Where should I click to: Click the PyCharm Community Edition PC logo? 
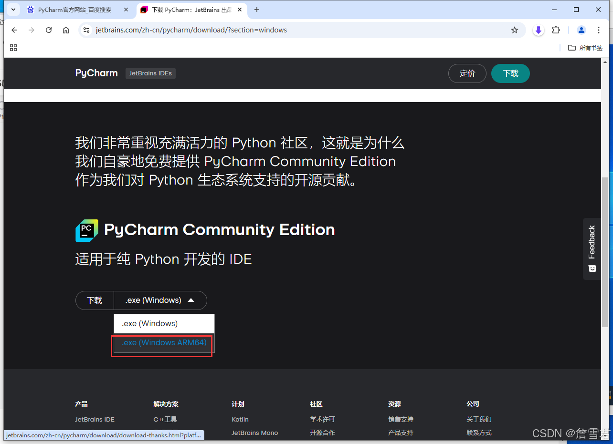87,230
